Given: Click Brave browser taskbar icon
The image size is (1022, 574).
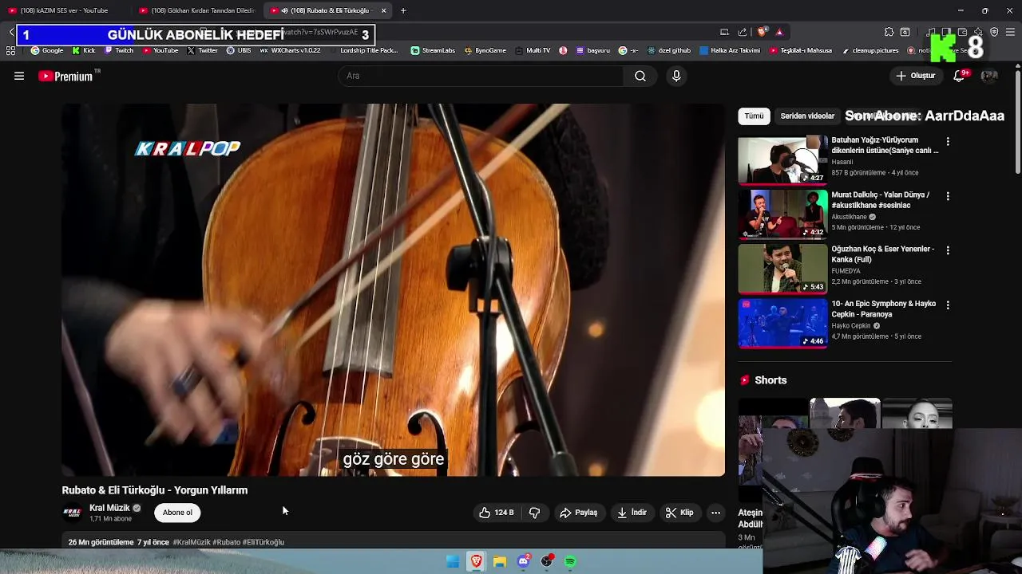Looking at the screenshot, I should (477, 561).
